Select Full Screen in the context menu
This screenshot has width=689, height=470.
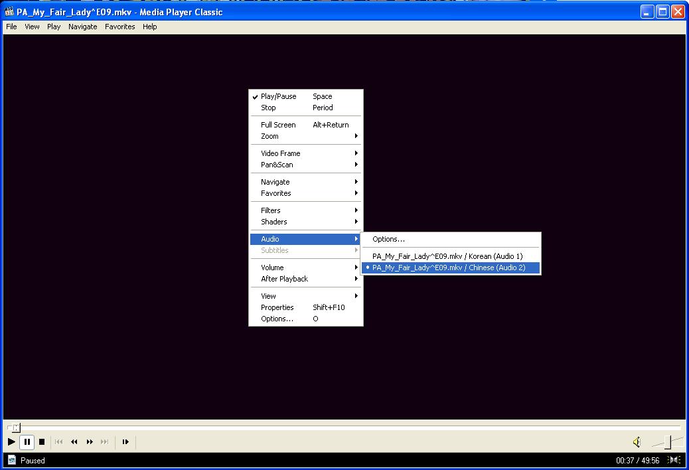click(x=306, y=125)
